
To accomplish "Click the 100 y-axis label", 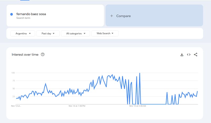I will [x=13, y=73].
